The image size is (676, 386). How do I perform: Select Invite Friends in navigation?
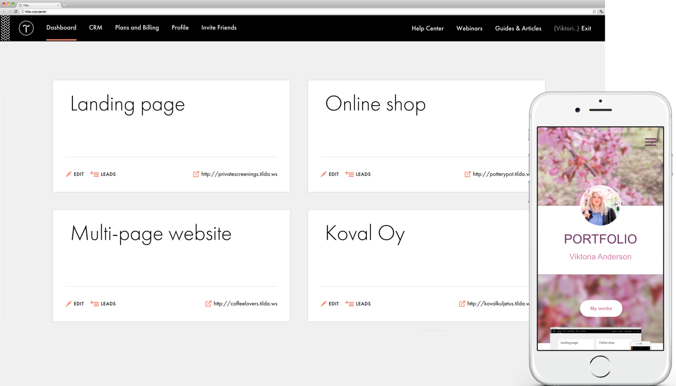219,28
